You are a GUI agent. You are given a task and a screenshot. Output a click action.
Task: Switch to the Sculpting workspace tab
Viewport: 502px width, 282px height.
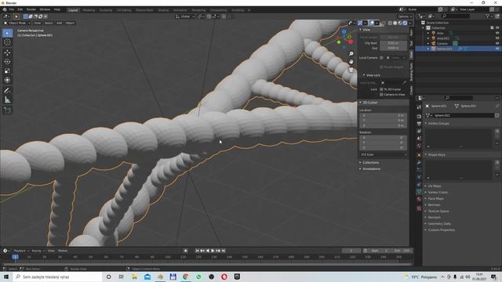point(106,10)
